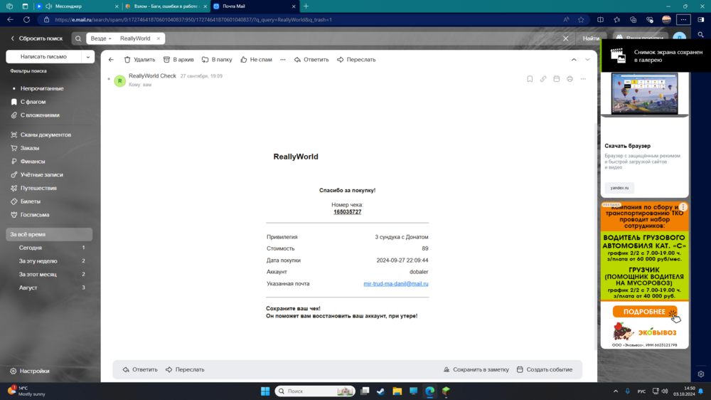Viewport: 711px width, 400px height.
Task: Switch to the Взлом - Баги browser tab
Action: pyautogui.click(x=166, y=6)
